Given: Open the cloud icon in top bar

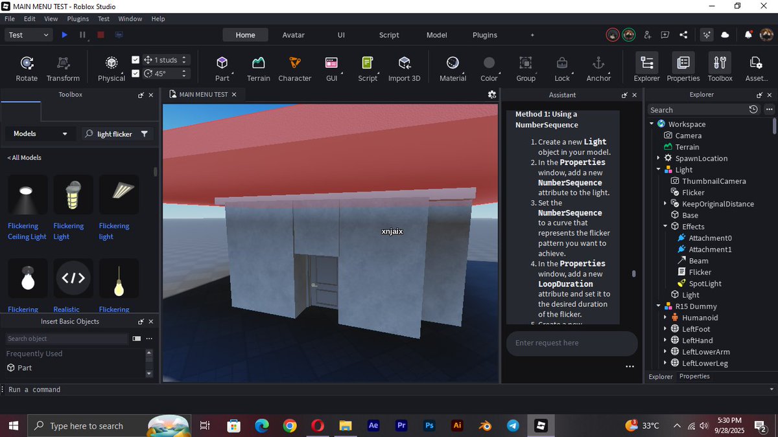Looking at the screenshot, I should (725, 35).
